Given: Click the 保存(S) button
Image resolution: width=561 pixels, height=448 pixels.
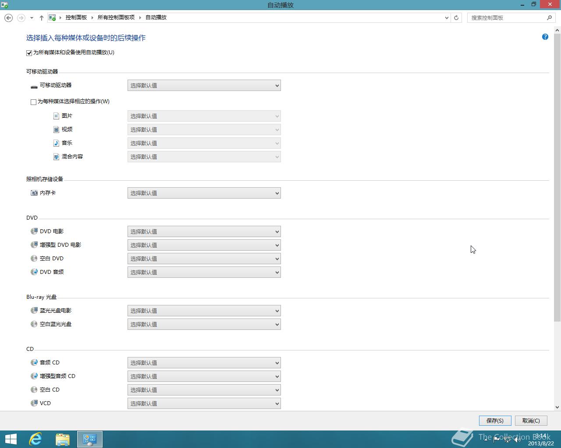Looking at the screenshot, I should (x=495, y=420).
